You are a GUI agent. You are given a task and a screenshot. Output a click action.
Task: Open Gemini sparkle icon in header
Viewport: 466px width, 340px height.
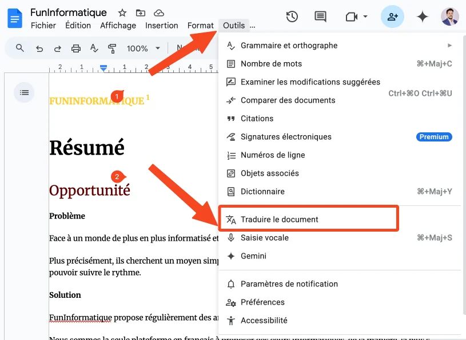[x=423, y=17]
